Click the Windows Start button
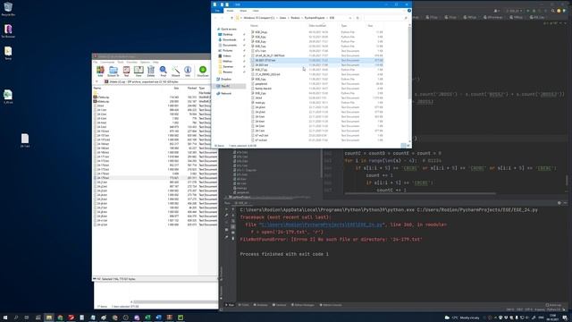Viewport: 572px width, 322px height. point(5,318)
